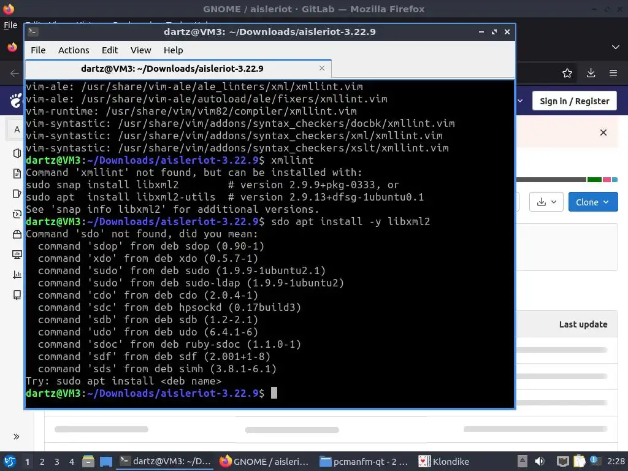Open Firefox downloads arrow icon

[x=591, y=73]
